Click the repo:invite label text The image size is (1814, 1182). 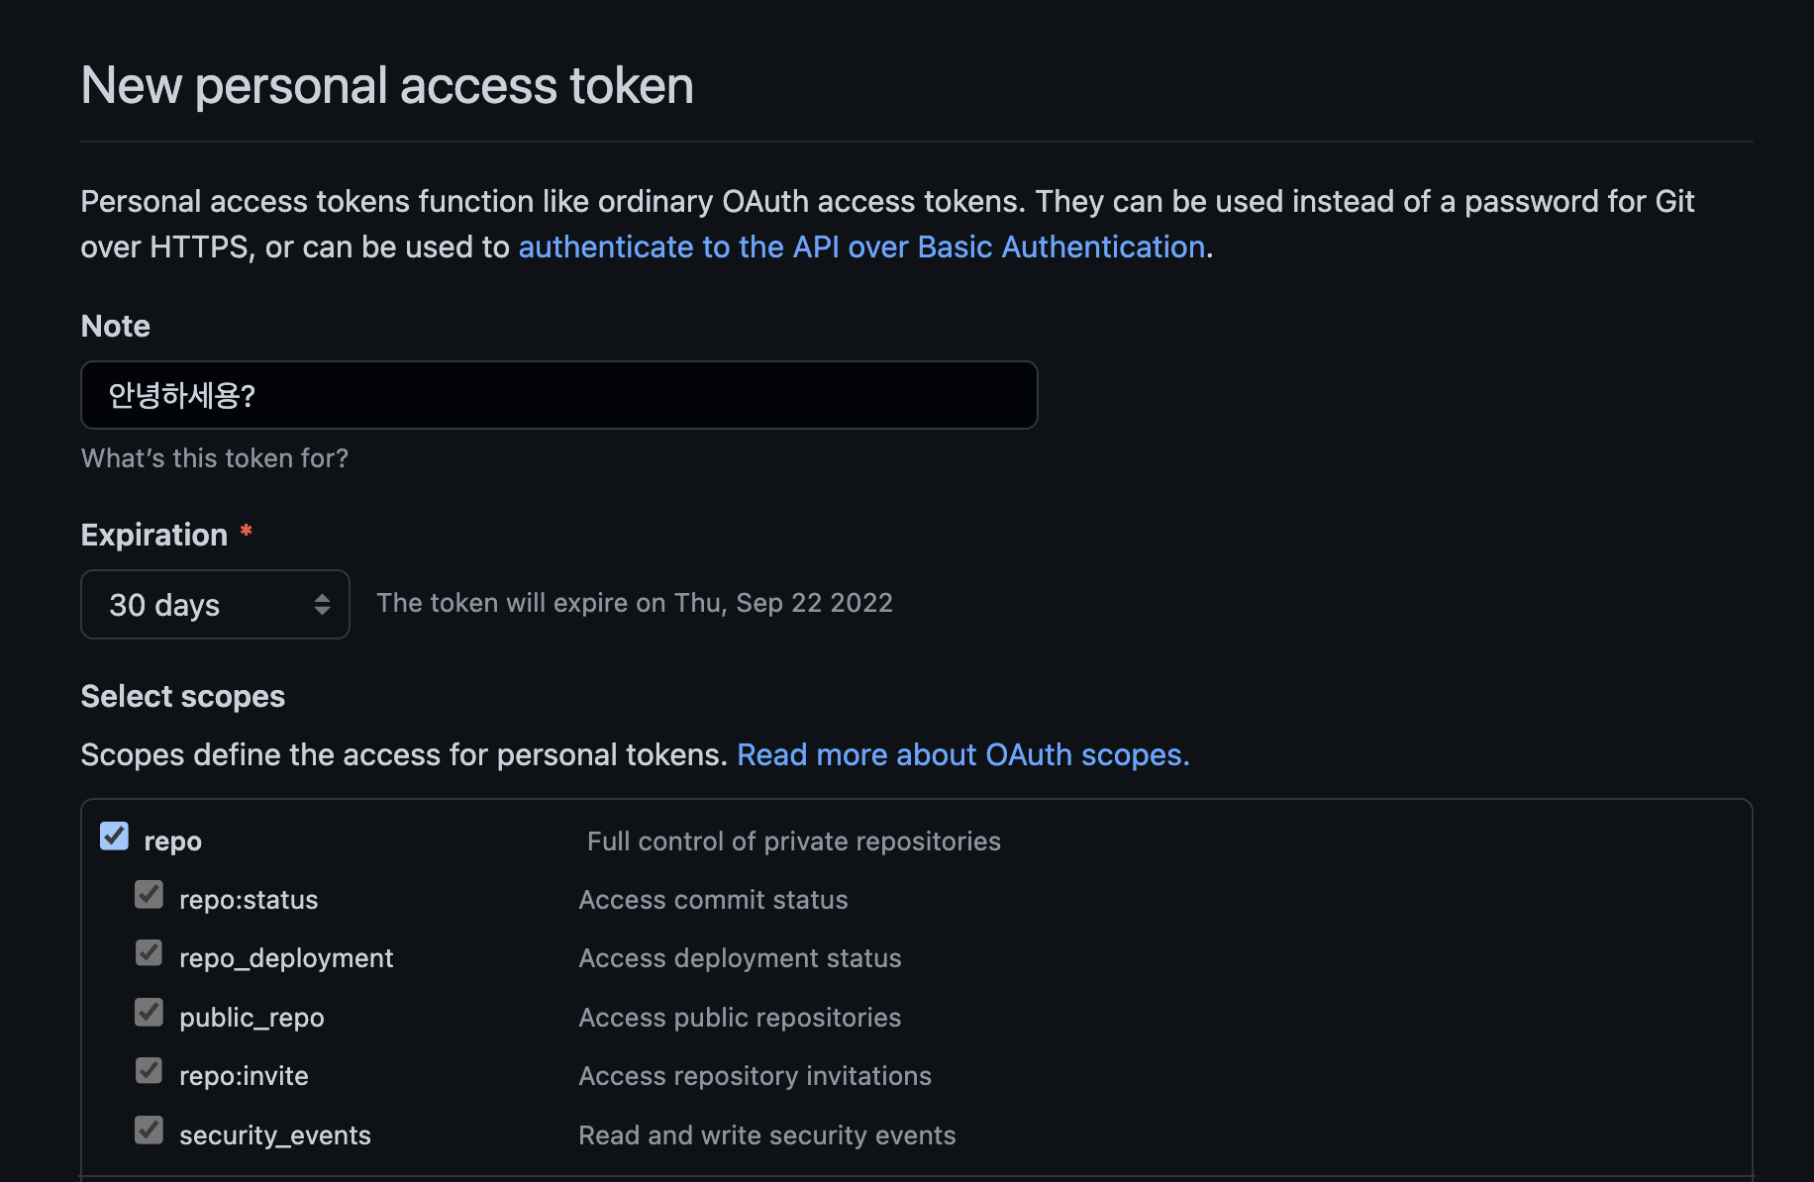pos(244,1076)
